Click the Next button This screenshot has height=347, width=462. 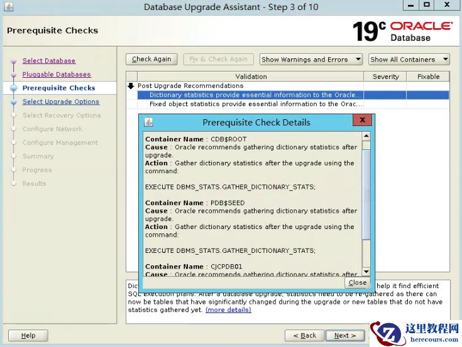click(345, 336)
